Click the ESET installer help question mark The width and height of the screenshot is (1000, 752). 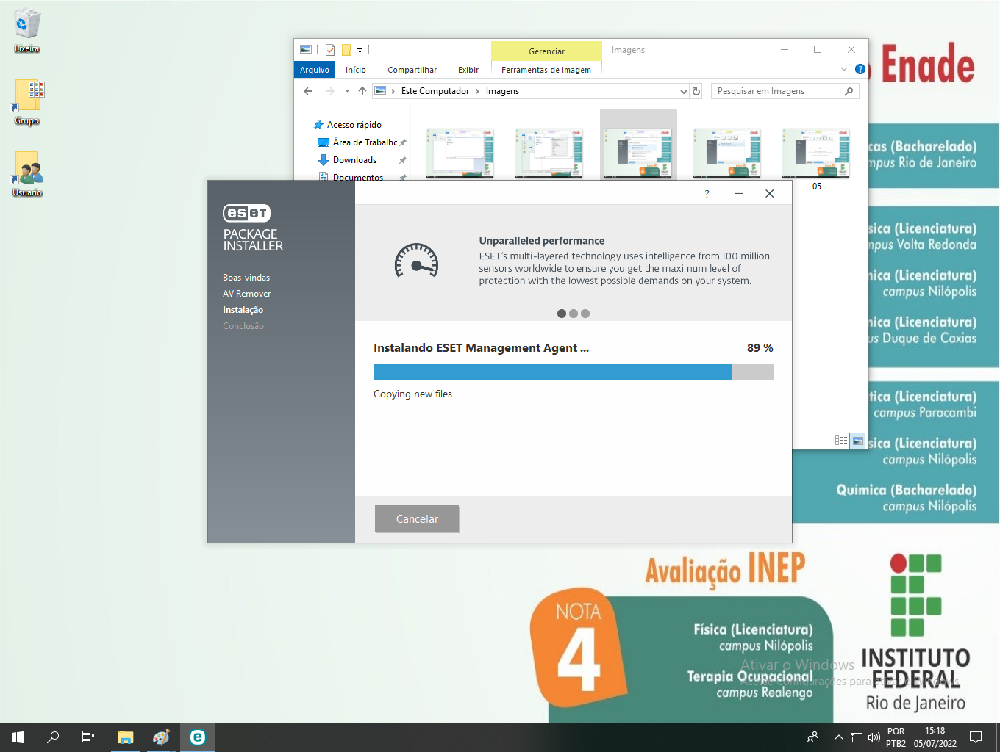[707, 194]
